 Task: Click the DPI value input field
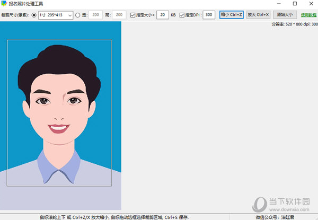click(x=209, y=15)
